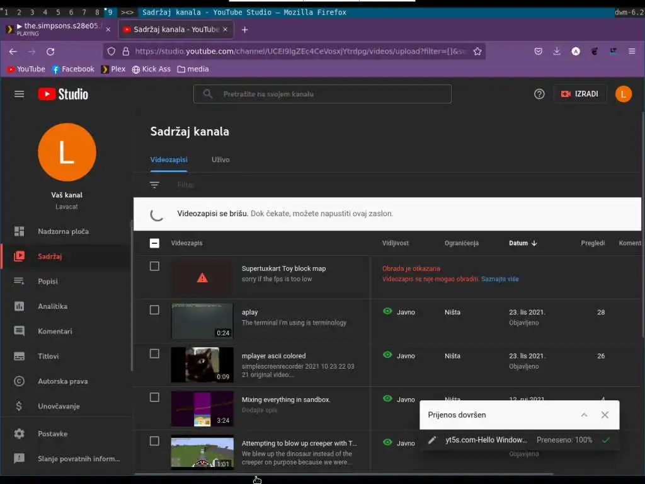Viewport: 645px width, 484px height.
Task: Open the Attempting to blow up creeper title
Action: 299,443
